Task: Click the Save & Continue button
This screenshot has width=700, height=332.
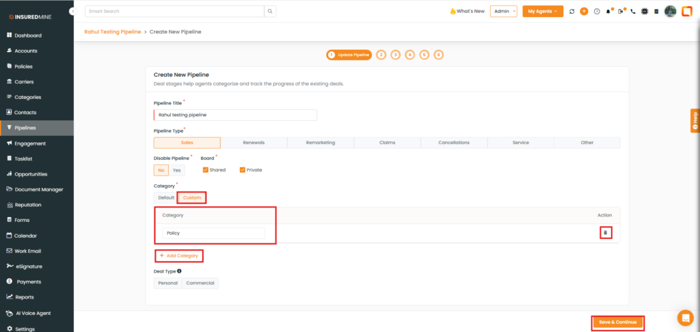Action: pos(618,322)
